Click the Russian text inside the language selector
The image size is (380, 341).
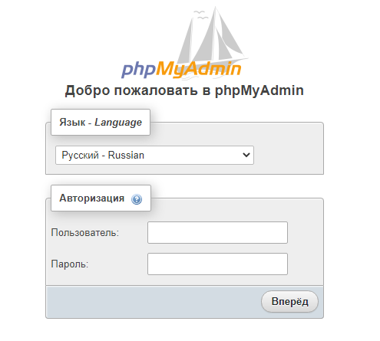click(x=126, y=155)
